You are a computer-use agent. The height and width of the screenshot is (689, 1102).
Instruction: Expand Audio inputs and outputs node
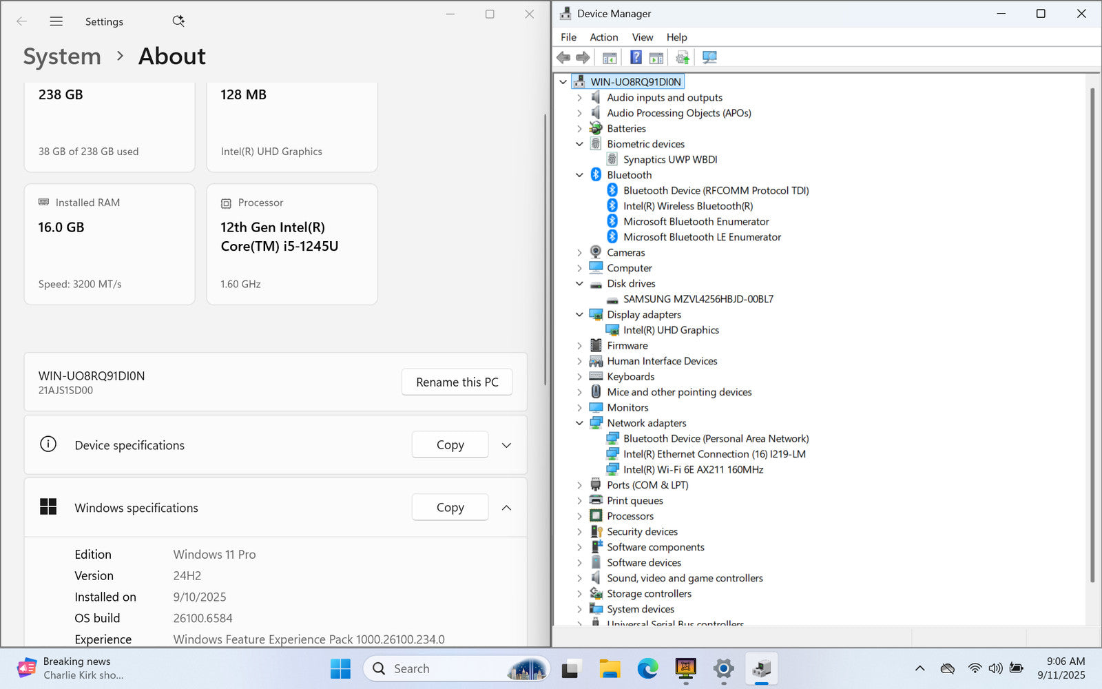pos(579,98)
